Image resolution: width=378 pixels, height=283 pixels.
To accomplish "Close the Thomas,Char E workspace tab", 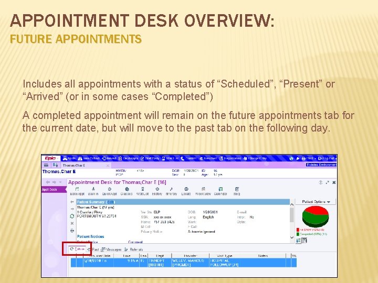I will (108, 166).
